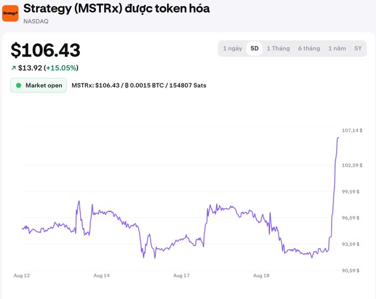Viewport: 376px width, 299px height.
Task: Click the ₿ 0.0015 BTC value
Action: point(145,86)
